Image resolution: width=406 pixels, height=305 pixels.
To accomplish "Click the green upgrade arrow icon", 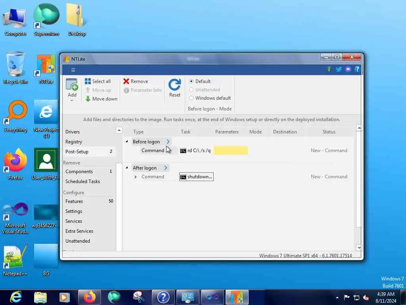I will pos(329,69).
